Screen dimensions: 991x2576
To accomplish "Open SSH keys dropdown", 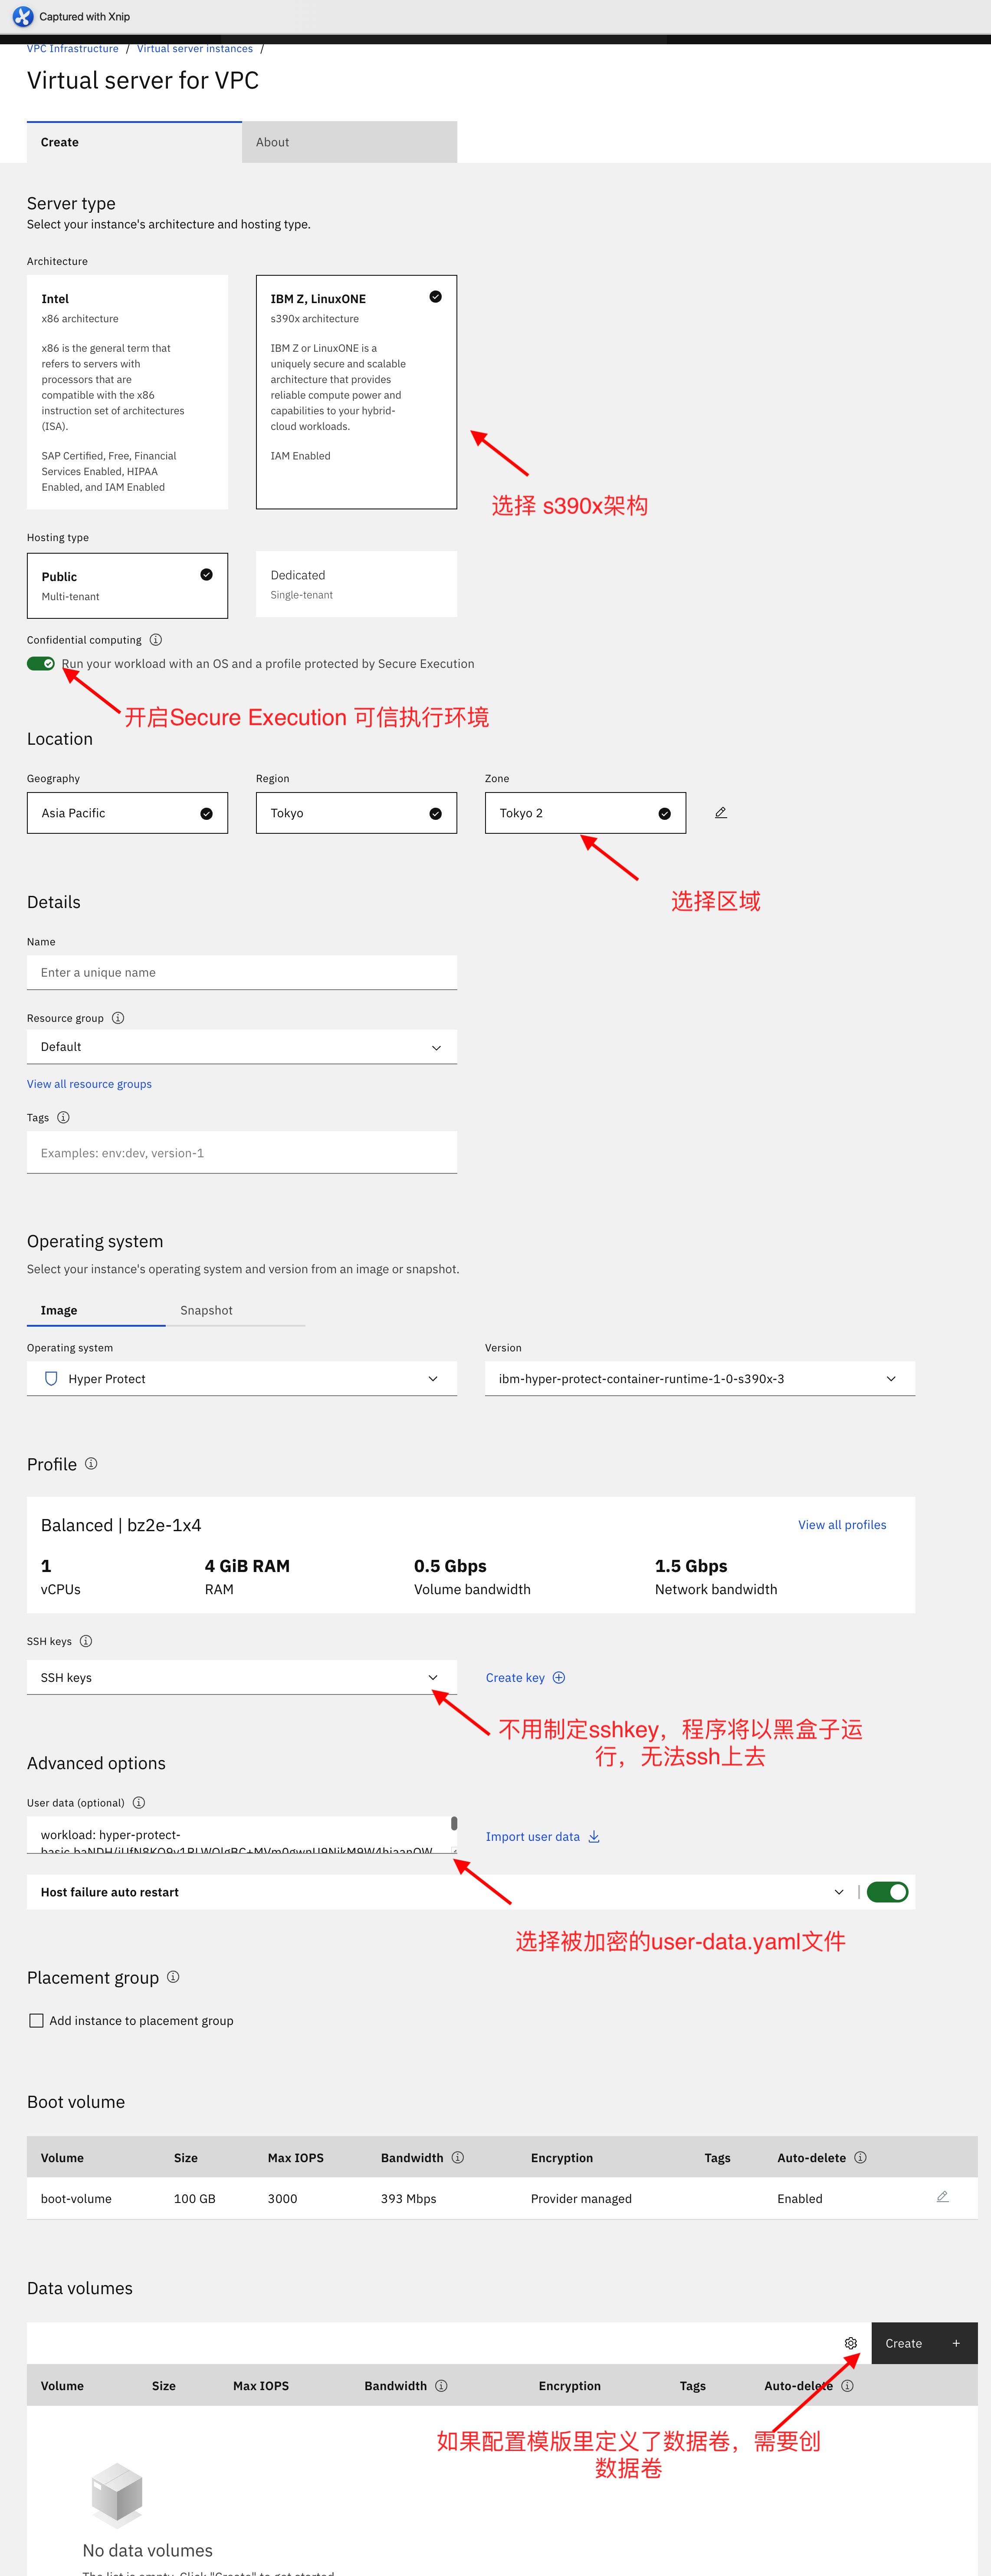I will tap(242, 1678).
